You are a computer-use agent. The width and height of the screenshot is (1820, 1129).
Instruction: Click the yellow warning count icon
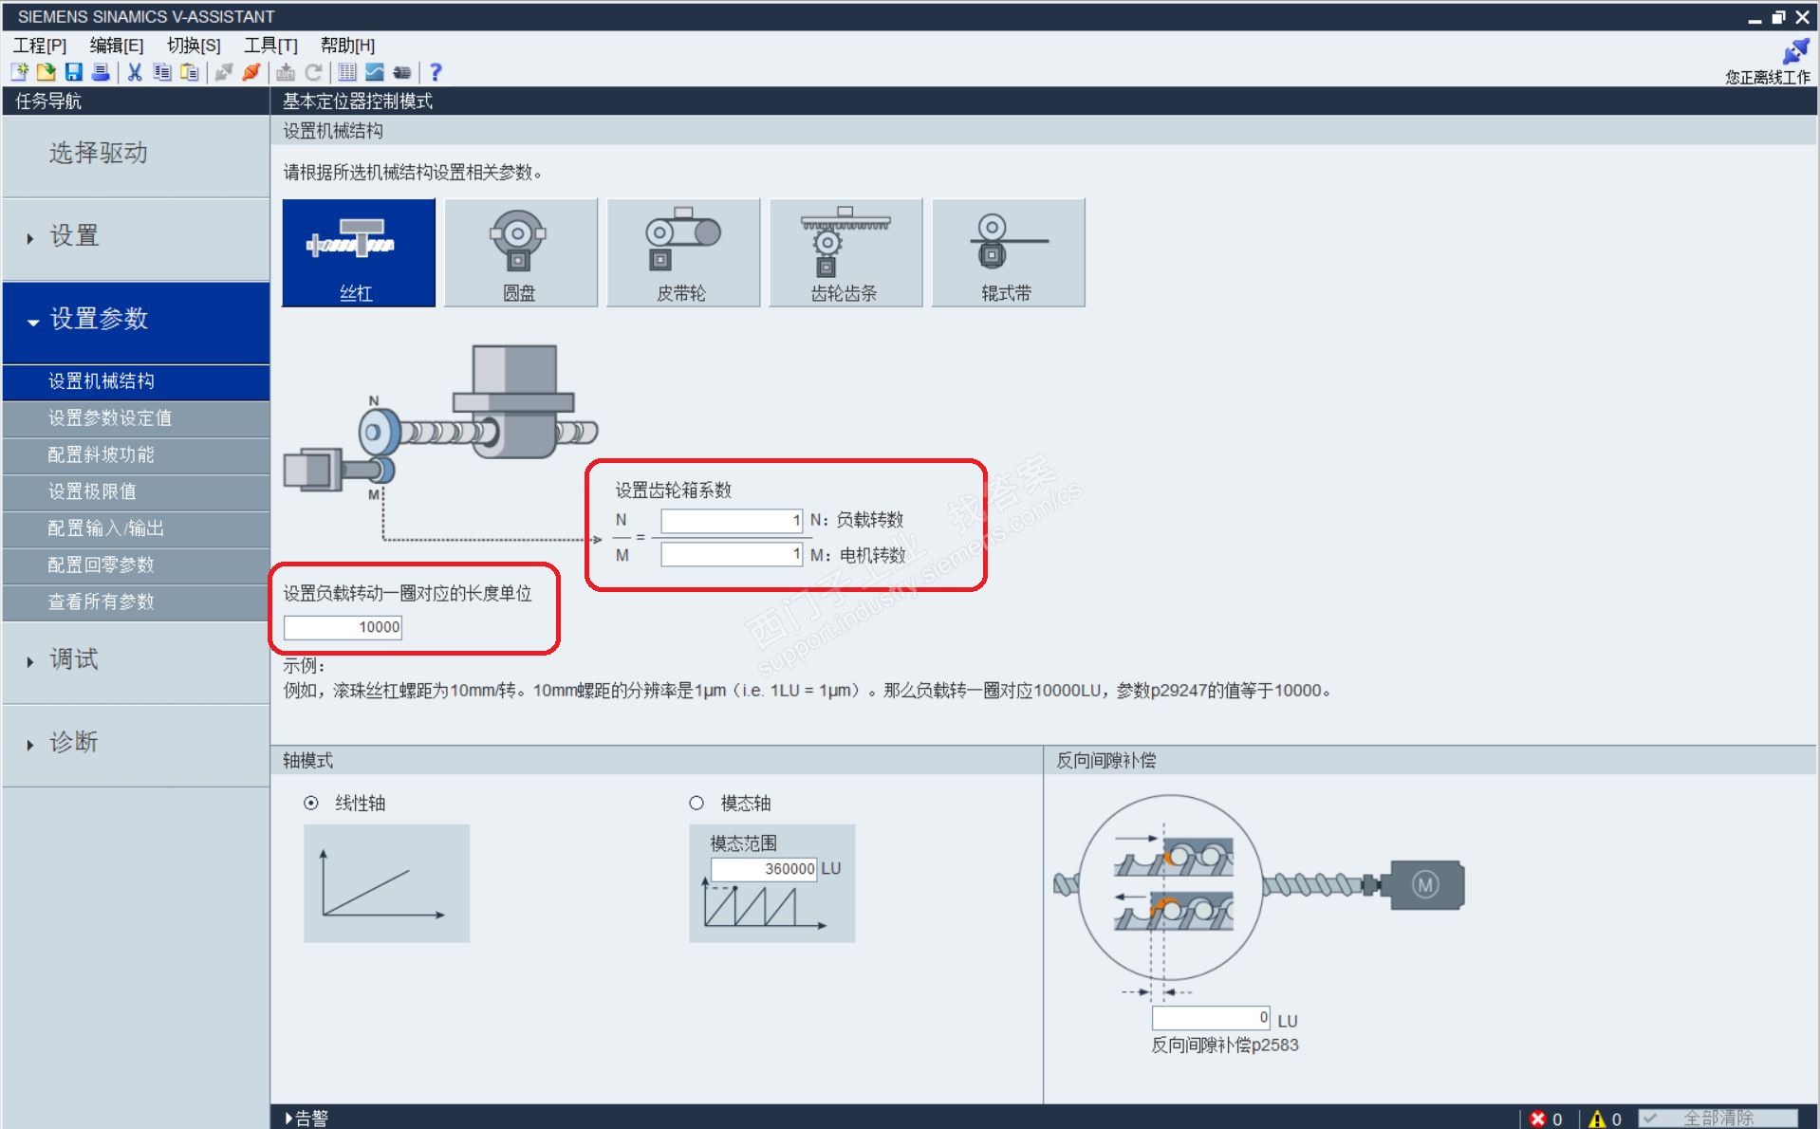[x=1597, y=1120]
